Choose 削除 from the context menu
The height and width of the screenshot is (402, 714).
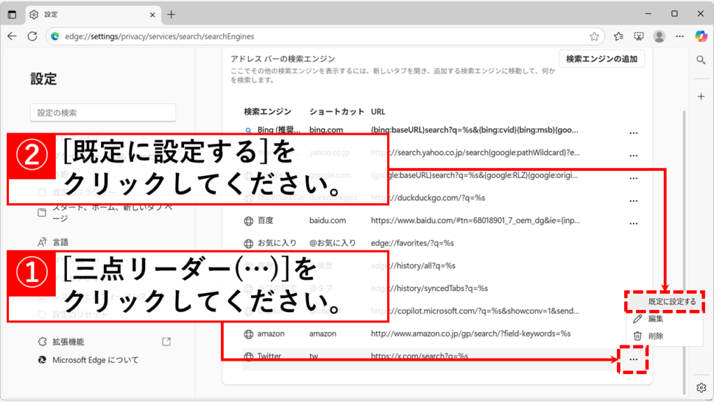[664, 336]
